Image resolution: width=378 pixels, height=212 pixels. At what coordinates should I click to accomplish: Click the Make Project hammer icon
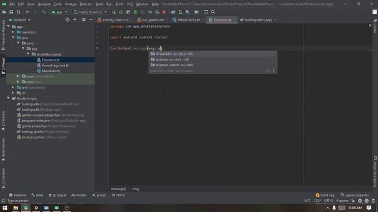(x=44, y=12)
